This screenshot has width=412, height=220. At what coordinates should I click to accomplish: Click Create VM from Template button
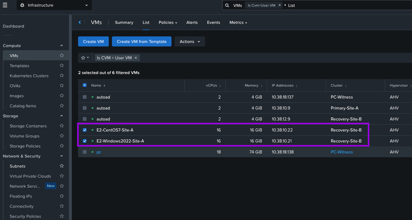tap(142, 41)
